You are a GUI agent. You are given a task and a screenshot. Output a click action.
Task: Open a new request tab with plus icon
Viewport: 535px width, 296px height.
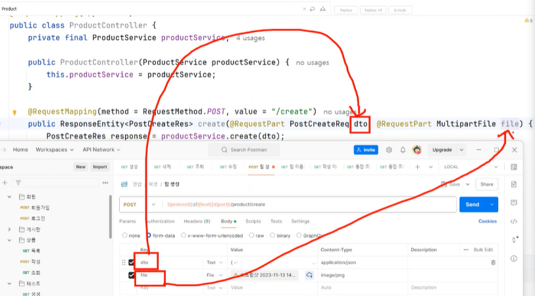tap(417, 167)
